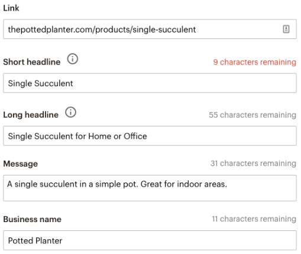Image resolution: width=301 pixels, height=254 pixels.
Task: Edit the Long headline input field
Action: click(x=150, y=136)
